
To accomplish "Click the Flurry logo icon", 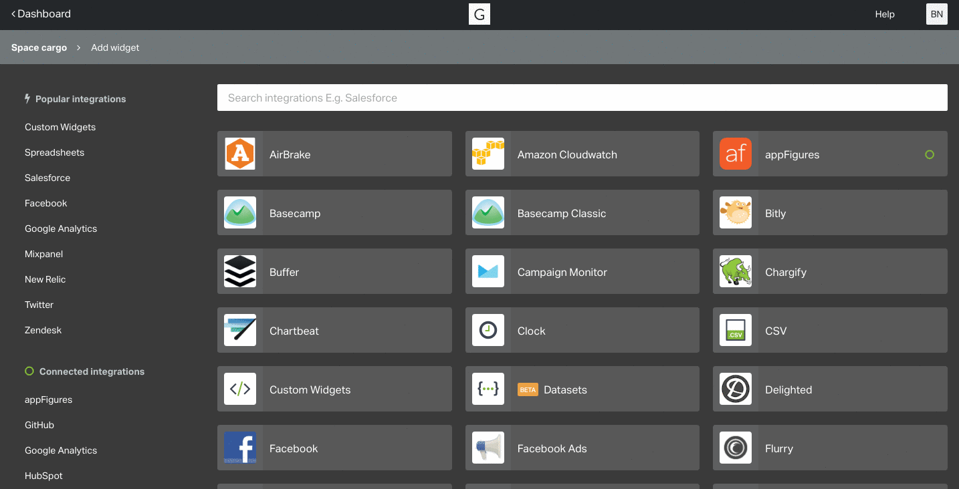I will tap(736, 448).
